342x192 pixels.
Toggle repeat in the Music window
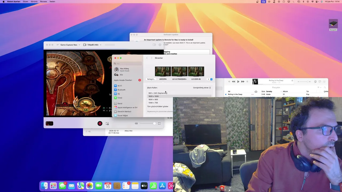point(247,82)
